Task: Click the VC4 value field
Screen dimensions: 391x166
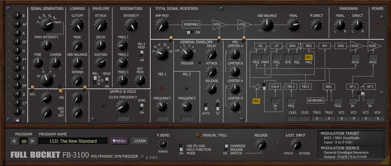Action: click(x=378, y=118)
